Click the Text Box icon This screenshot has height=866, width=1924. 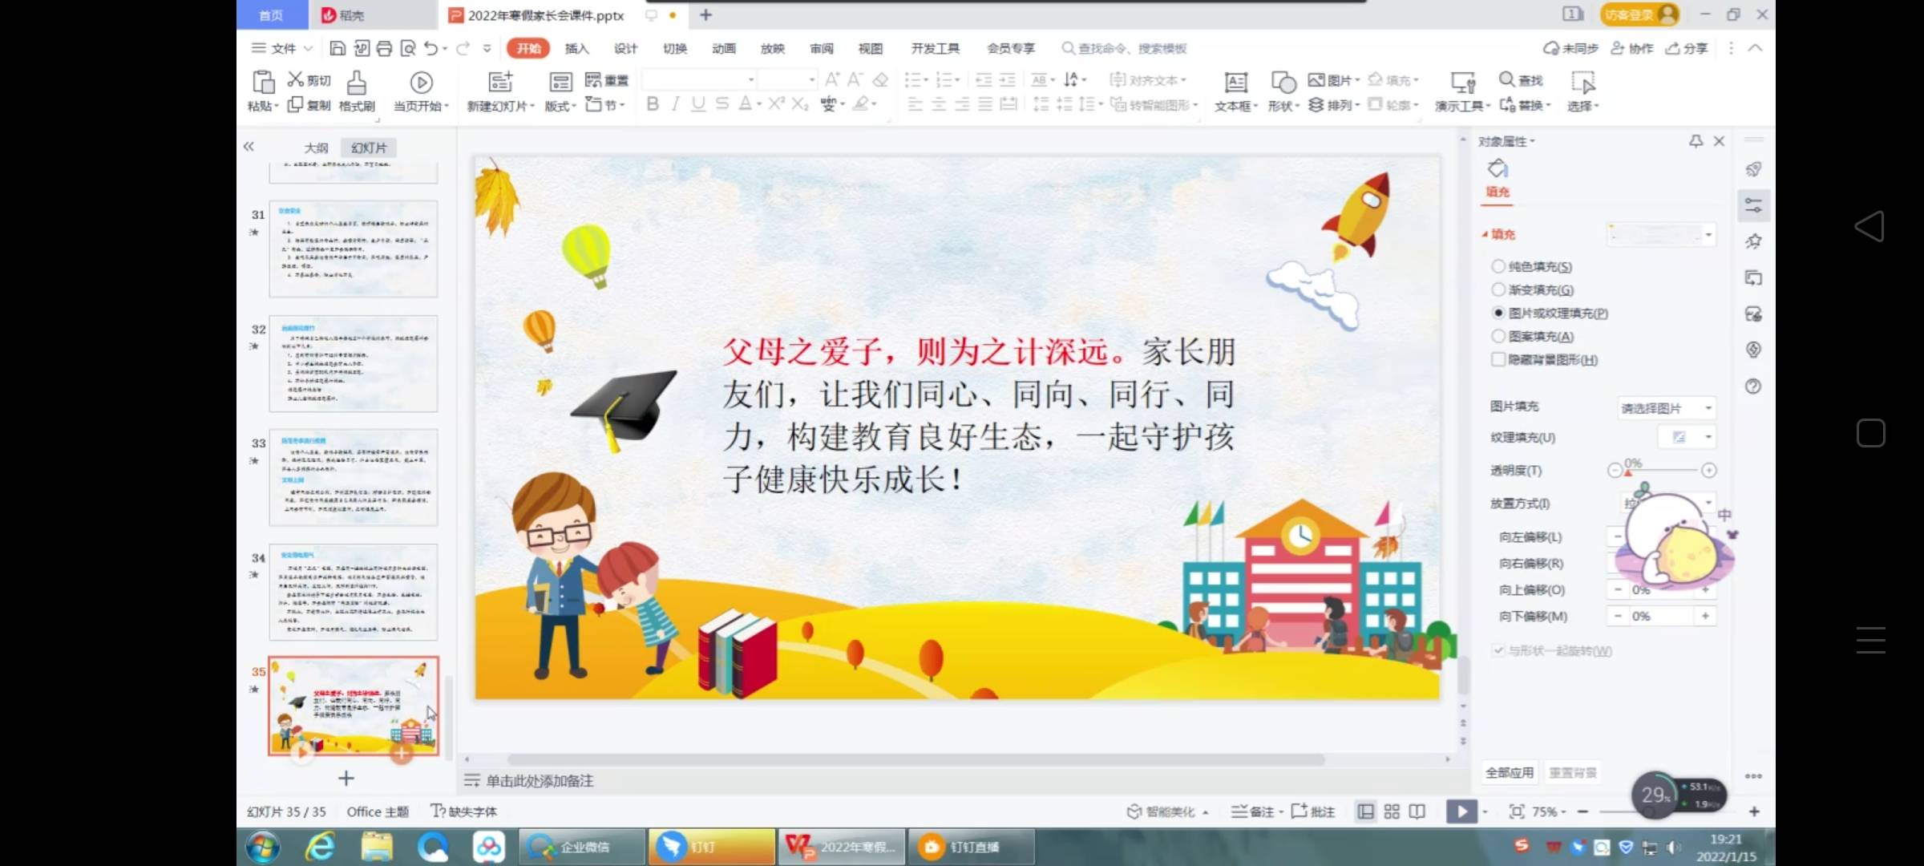(1235, 82)
